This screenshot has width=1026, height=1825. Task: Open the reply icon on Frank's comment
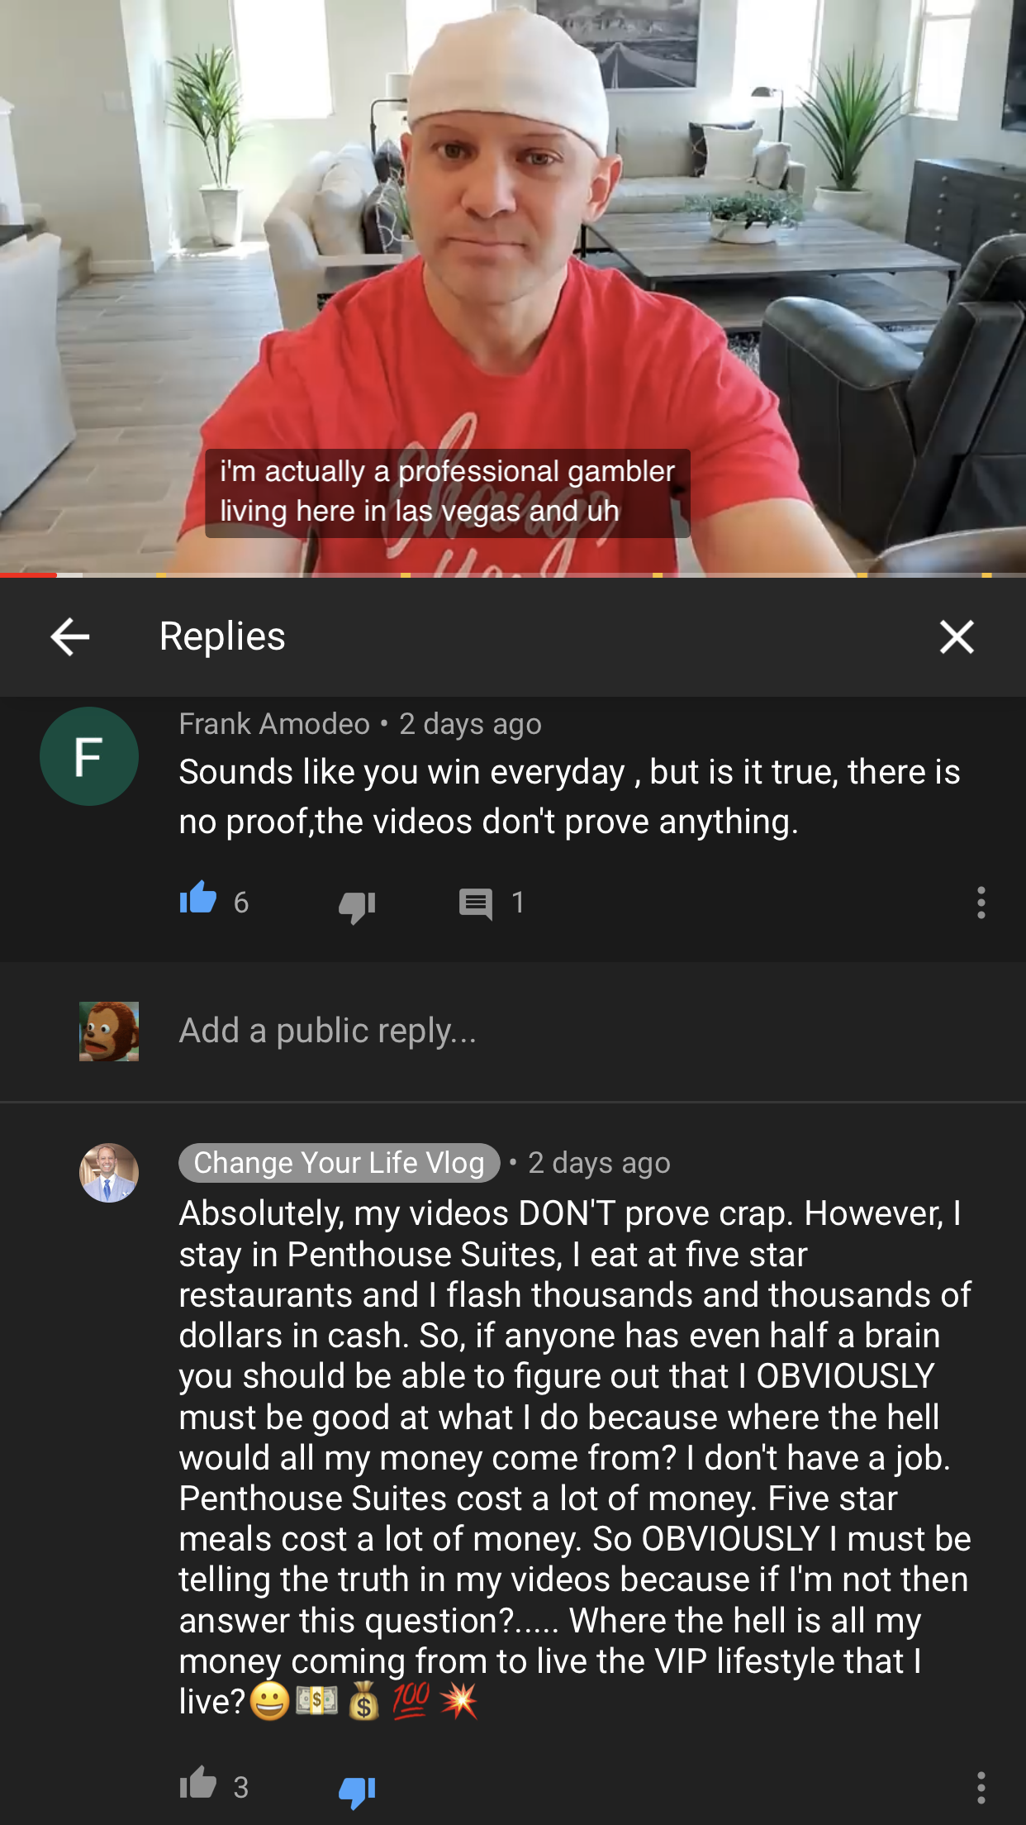click(476, 903)
